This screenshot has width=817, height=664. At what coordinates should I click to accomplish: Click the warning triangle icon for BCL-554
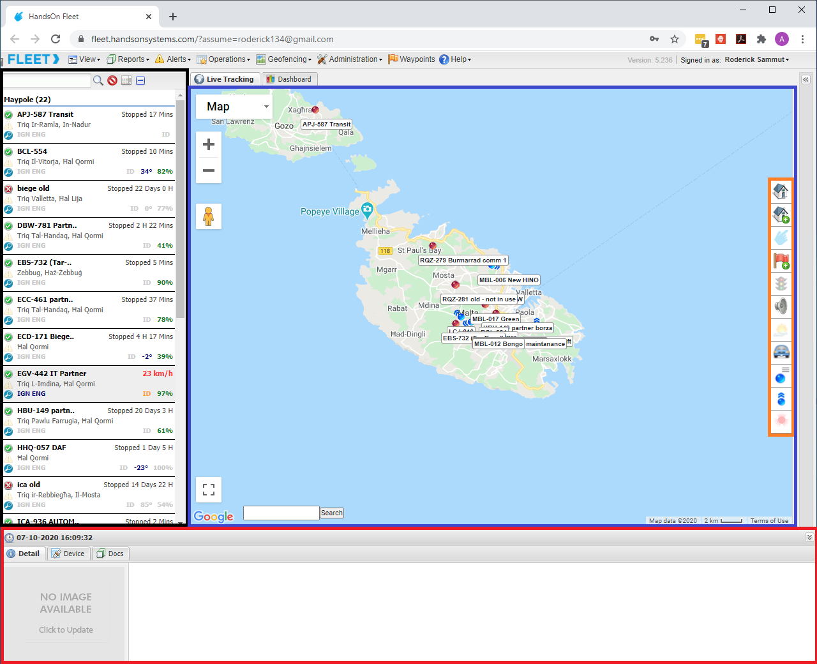(x=8, y=162)
